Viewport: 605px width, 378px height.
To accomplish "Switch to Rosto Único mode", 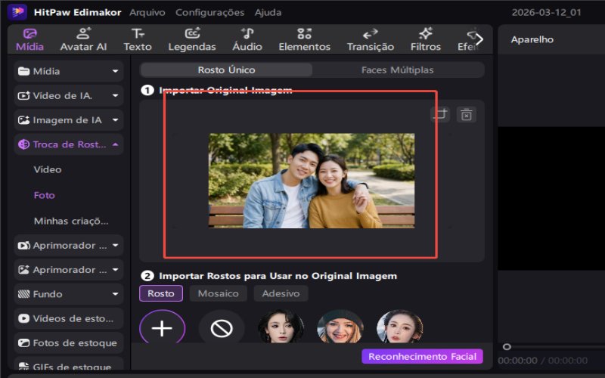I will 226,70.
